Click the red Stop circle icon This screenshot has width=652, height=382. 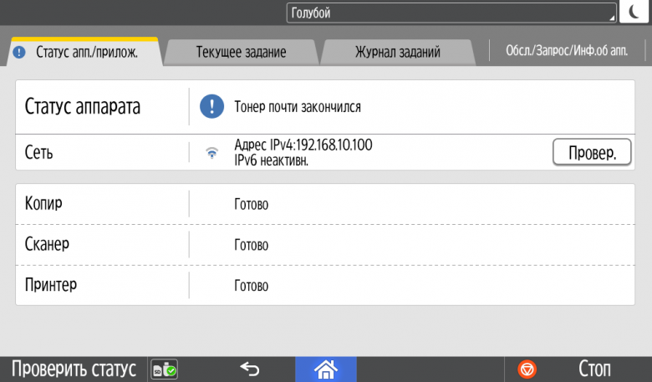pos(527,369)
